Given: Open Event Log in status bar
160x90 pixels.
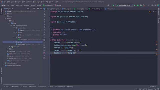Looking at the screenshot, I should (x=153, y=86).
